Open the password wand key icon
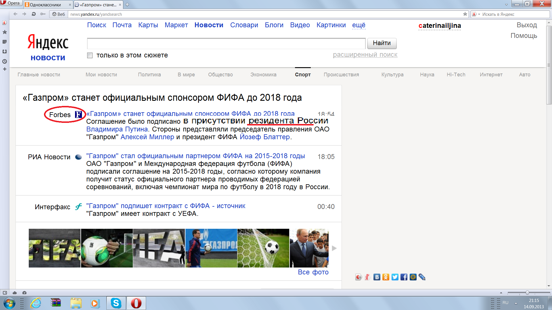 point(43,14)
